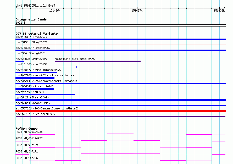Open the nsv5981509 (Wu2021) variant label
The image size is (233, 164).
31,92
